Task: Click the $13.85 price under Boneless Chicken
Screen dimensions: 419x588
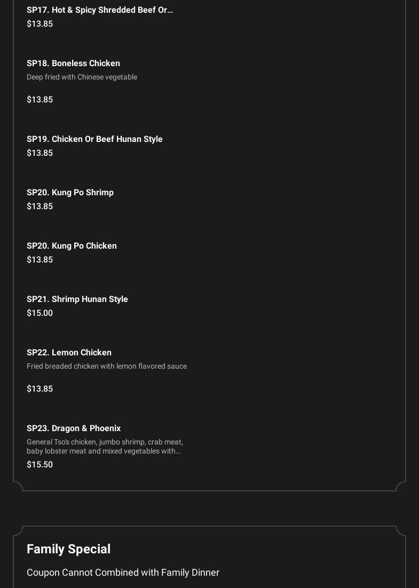Action: point(40,100)
